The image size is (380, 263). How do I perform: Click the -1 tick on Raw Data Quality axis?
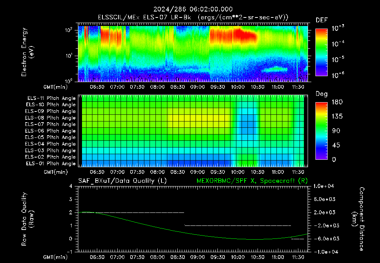point(69,252)
